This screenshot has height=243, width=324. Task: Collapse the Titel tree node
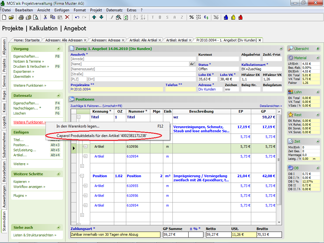(x=79, y=117)
